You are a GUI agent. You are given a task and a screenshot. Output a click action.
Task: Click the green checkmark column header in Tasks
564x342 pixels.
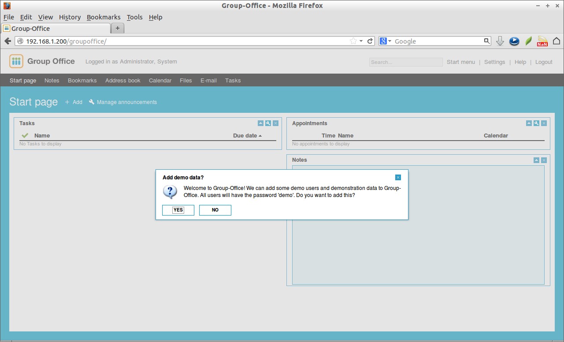pos(25,135)
